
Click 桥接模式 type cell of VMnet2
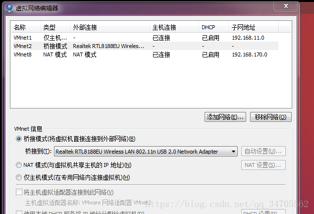[x=55, y=46]
